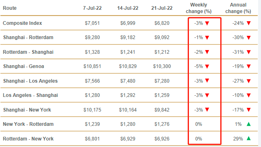Click the $10,175 value for Shanghai - New York
This screenshot has height=147, width=261.
click(92, 110)
